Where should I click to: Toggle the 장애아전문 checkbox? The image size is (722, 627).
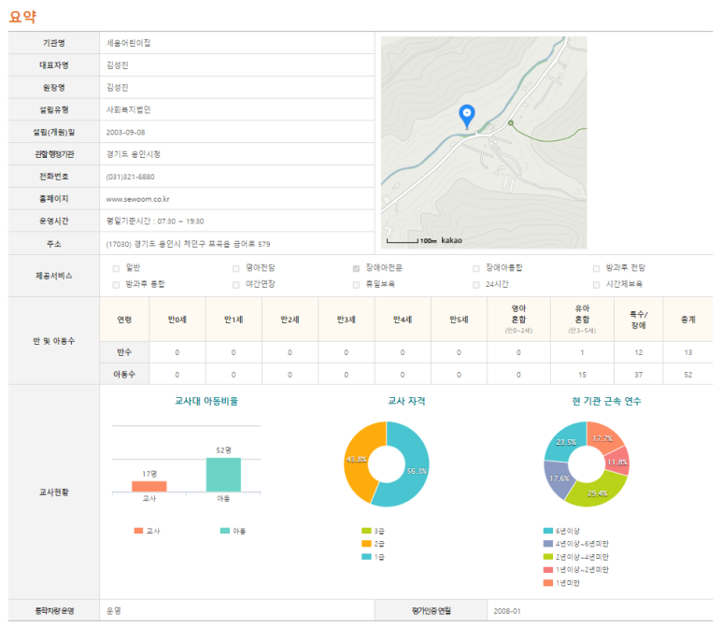[356, 268]
